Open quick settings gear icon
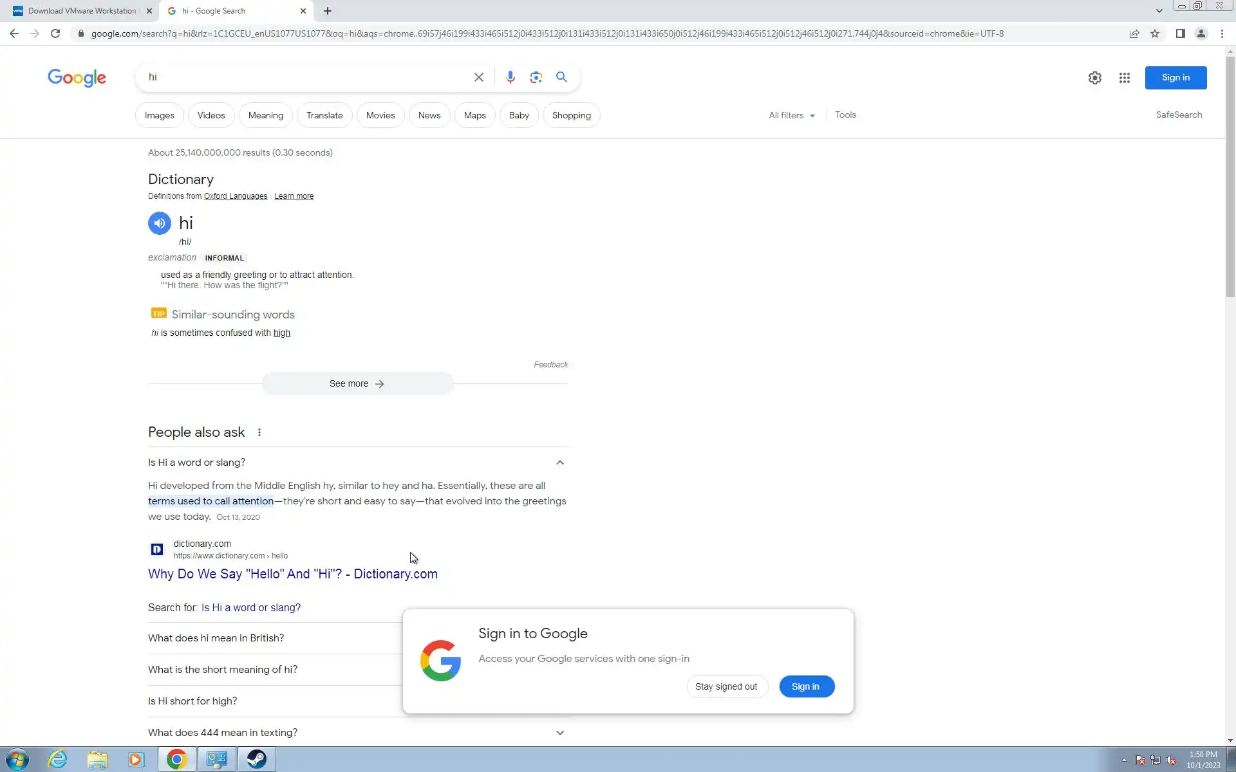 coord(1094,78)
